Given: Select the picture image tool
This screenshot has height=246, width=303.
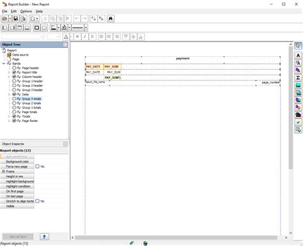Looking at the screenshot, I should pos(298,85).
